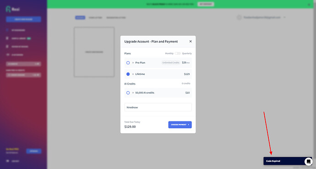
Task: Click the Unlimited Credits badge
Action: coord(171,63)
